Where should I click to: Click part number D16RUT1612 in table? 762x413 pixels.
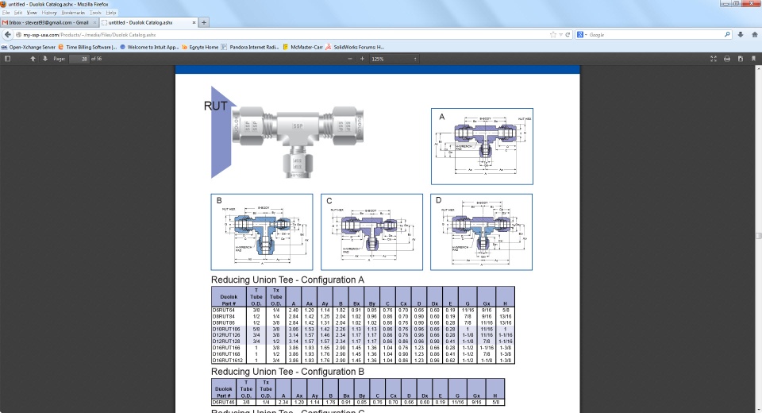point(228,361)
